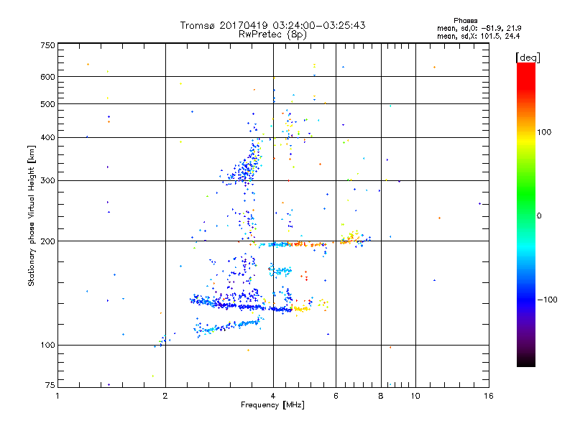Click the black bottom of the phase colorbar
This screenshot has height=431, width=575.
[526, 361]
